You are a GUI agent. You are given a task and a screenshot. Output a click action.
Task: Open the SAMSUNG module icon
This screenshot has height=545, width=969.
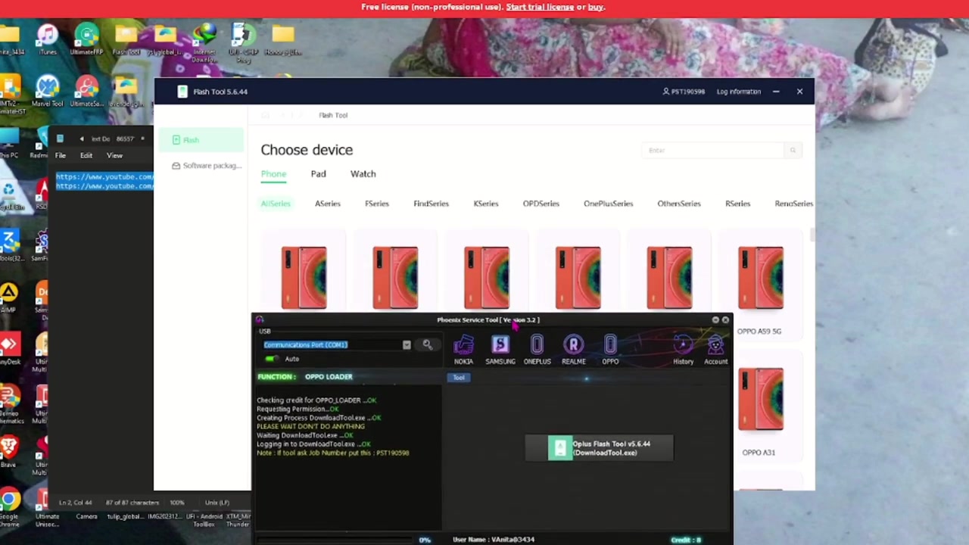(500, 350)
